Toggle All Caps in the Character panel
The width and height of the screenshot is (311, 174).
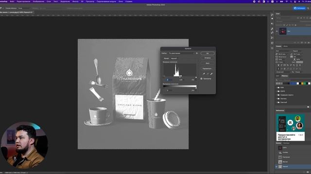point(285,65)
